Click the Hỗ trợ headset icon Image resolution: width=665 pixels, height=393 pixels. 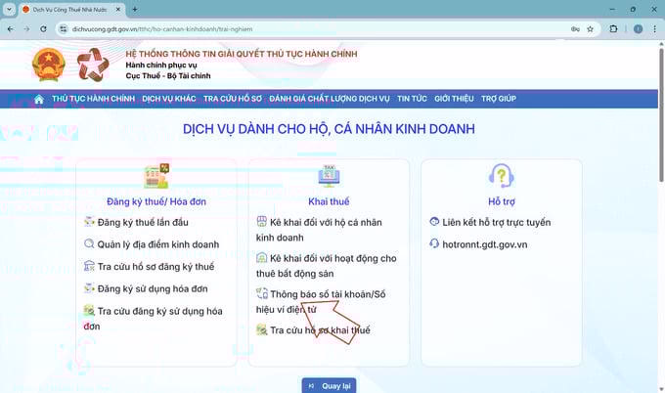point(500,176)
